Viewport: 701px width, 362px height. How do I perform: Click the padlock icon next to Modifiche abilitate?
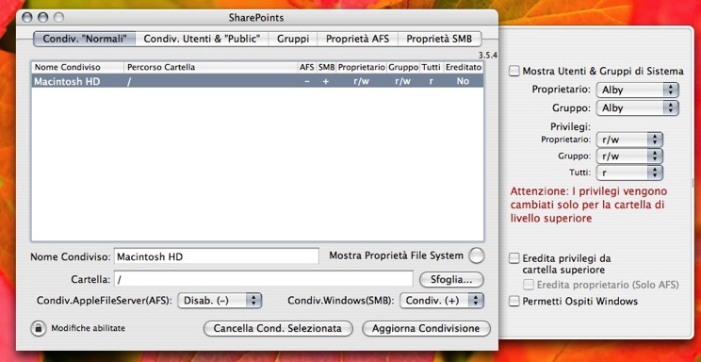[39, 328]
